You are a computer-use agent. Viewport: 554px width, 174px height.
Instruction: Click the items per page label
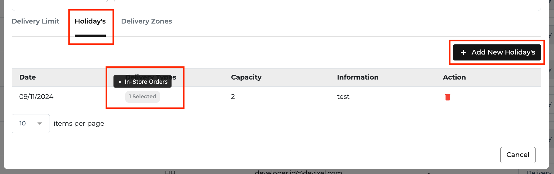pyautogui.click(x=79, y=124)
